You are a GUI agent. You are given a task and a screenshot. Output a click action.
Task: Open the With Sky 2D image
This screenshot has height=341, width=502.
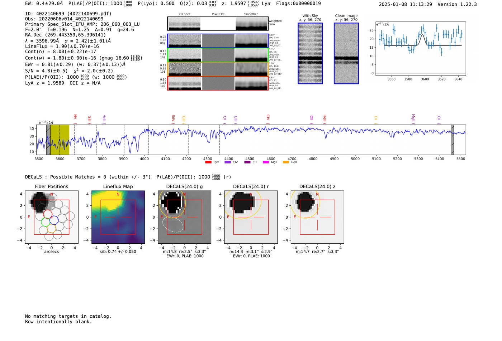click(x=310, y=53)
